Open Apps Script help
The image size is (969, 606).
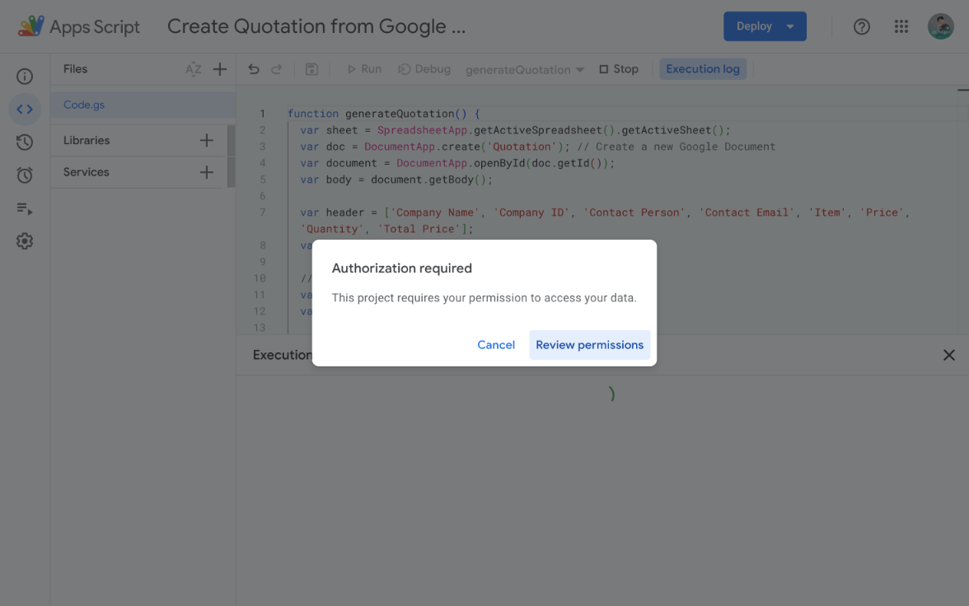click(x=861, y=26)
